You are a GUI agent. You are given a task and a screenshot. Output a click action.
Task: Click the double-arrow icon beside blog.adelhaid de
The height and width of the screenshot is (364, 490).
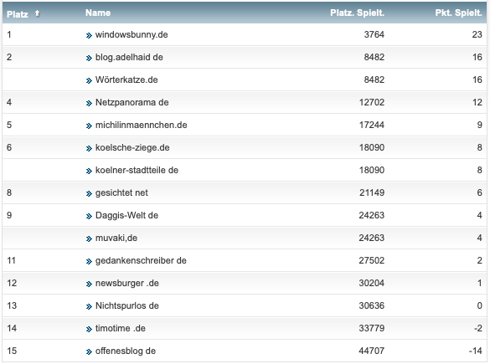(89, 58)
